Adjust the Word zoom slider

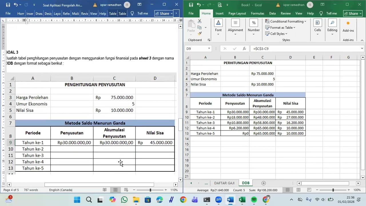150,190
